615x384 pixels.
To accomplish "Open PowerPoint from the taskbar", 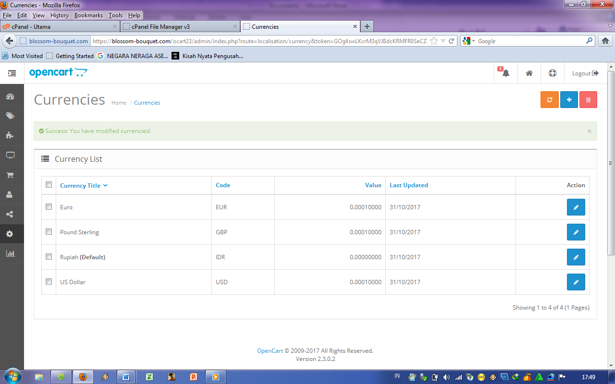I will (x=194, y=377).
